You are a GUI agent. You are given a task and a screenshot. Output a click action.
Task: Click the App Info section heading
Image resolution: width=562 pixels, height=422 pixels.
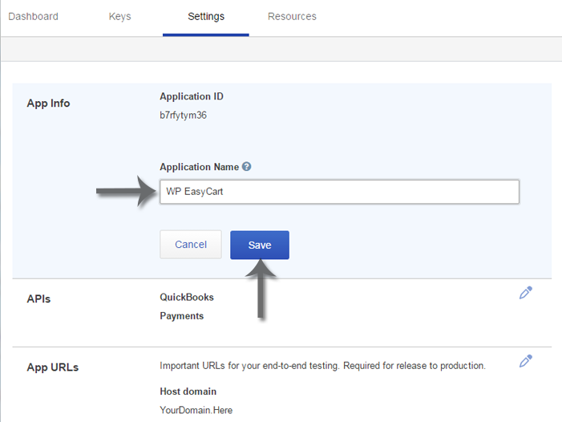tap(49, 103)
